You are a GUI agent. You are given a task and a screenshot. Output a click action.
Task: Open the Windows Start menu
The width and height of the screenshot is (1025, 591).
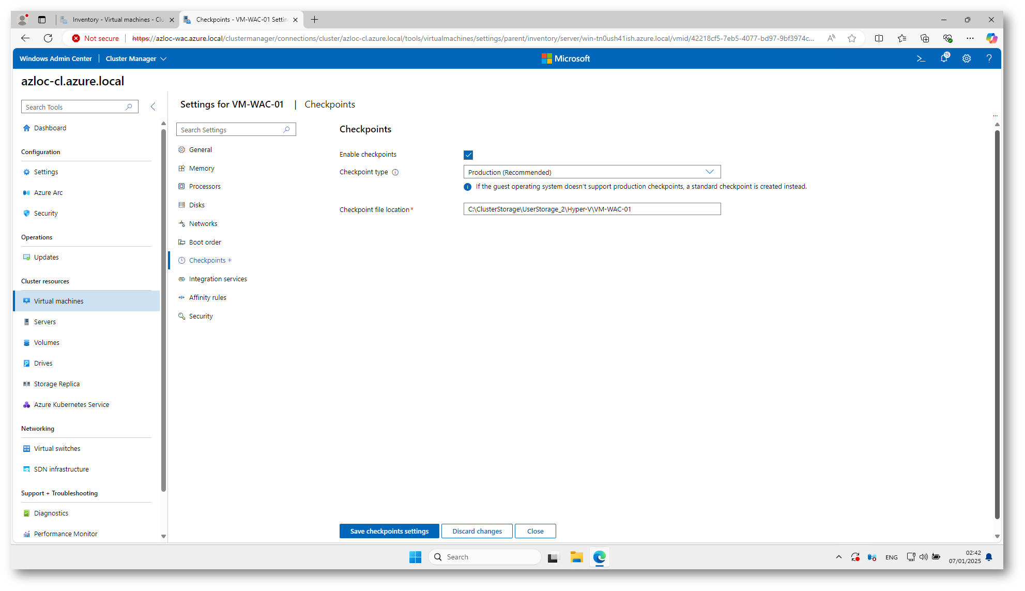(415, 557)
